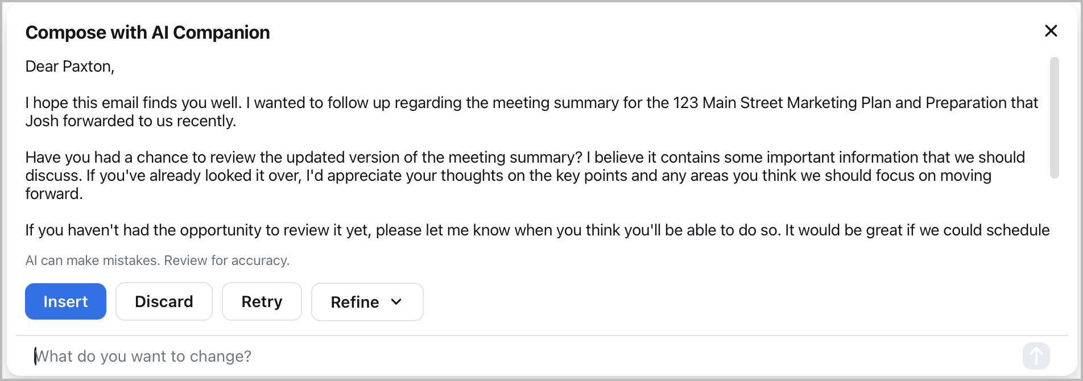Place cursor in "Dear Paxton," greeting
The height and width of the screenshot is (381, 1083).
(70, 67)
